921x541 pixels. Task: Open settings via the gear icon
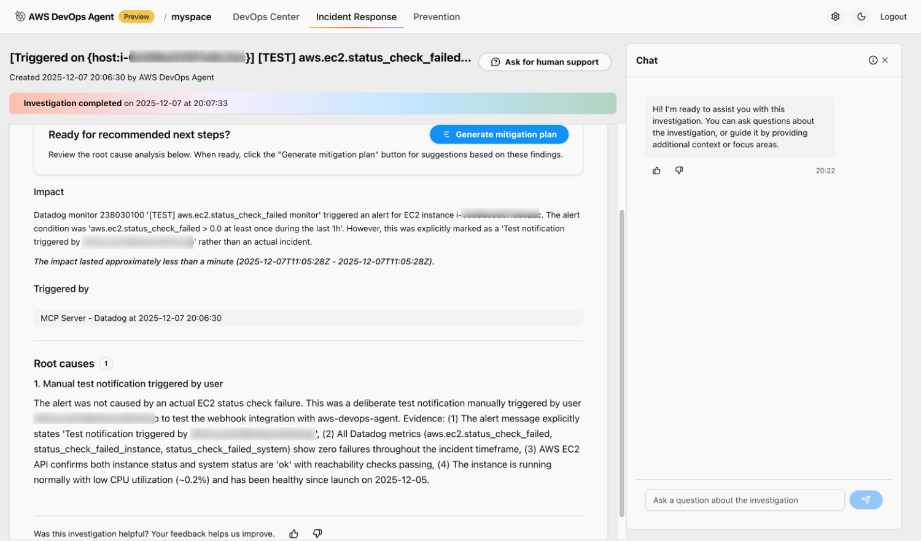pos(836,17)
